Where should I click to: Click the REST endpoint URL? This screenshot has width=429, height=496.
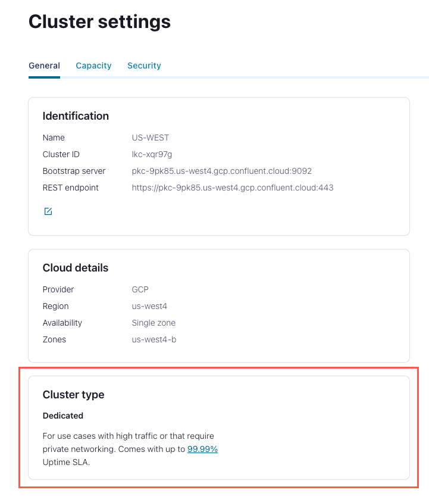point(233,188)
